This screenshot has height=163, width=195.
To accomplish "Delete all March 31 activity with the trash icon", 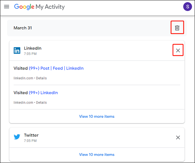I will [x=177, y=28].
